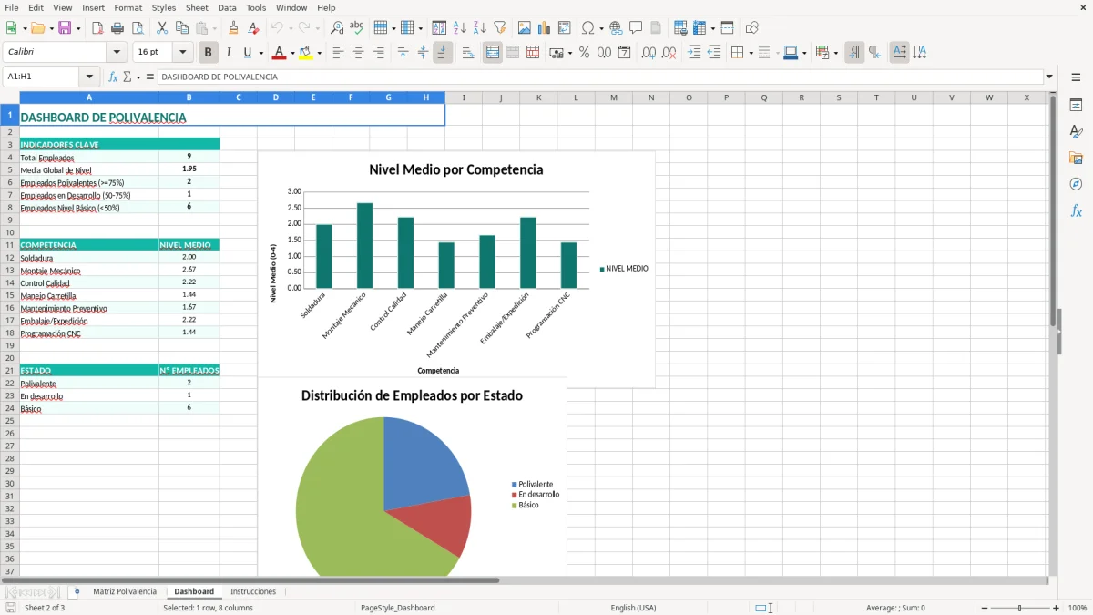This screenshot has width=1093, height=615.
Task: Toggle Wrap Text button
Action: coord(468,53)
